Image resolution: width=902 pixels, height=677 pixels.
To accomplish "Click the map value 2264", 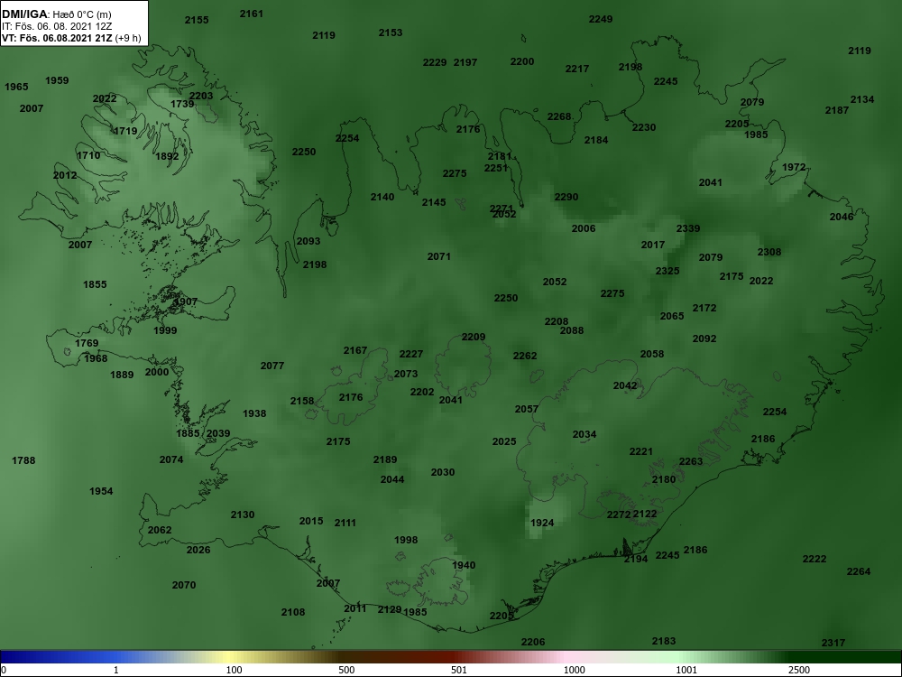I will click(859, 571).
